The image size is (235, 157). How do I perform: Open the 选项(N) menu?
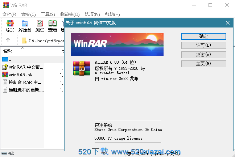(x=92, y=14)
